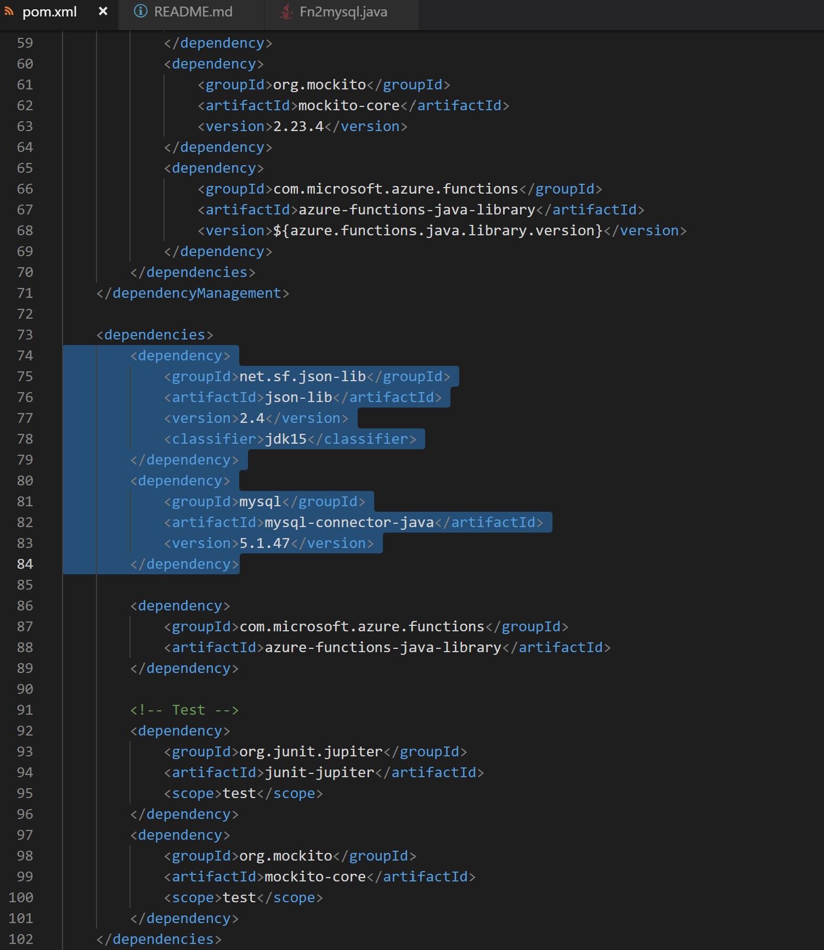The image size is (824, 950).
Task: Click line number 102
Action: pos(21,939)
